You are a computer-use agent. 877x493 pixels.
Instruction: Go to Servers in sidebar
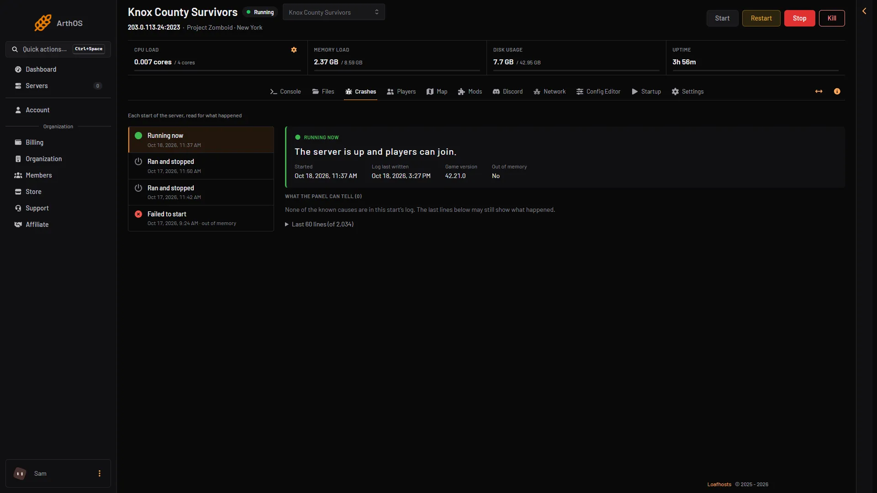tap(58, 86)
